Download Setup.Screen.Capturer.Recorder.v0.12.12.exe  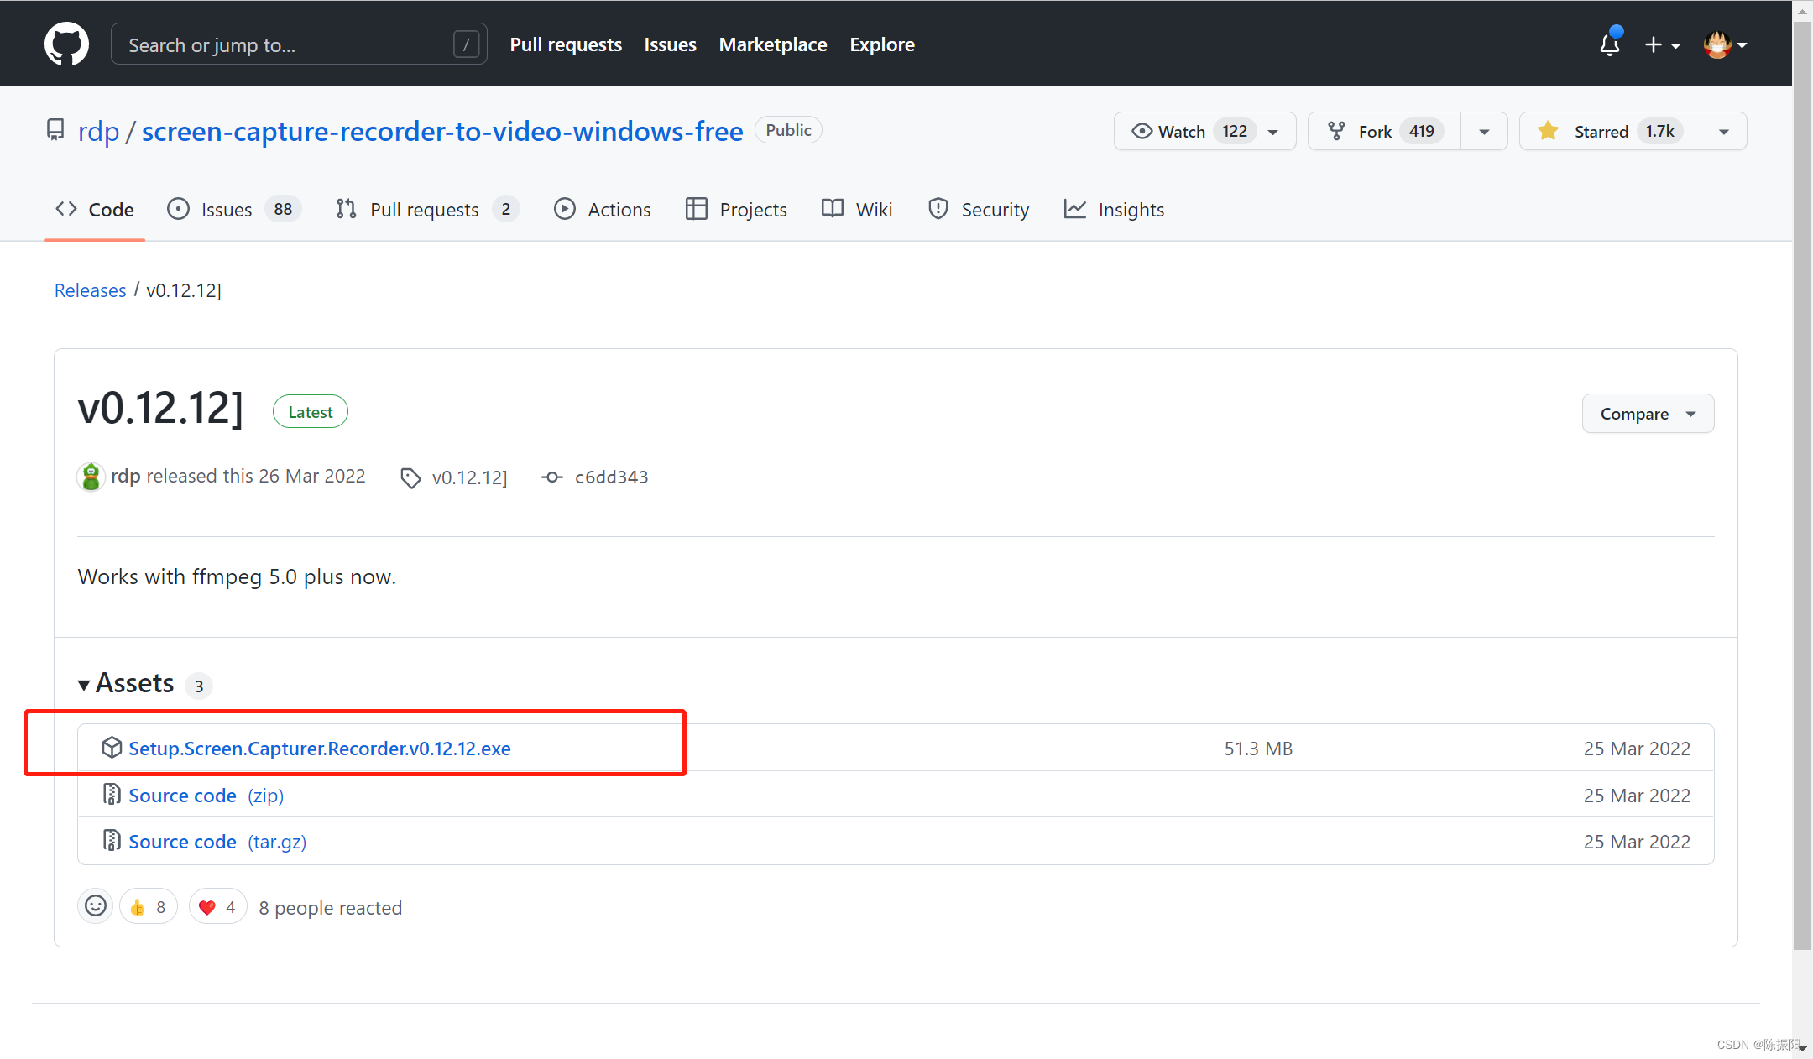[x=320, y=748]
